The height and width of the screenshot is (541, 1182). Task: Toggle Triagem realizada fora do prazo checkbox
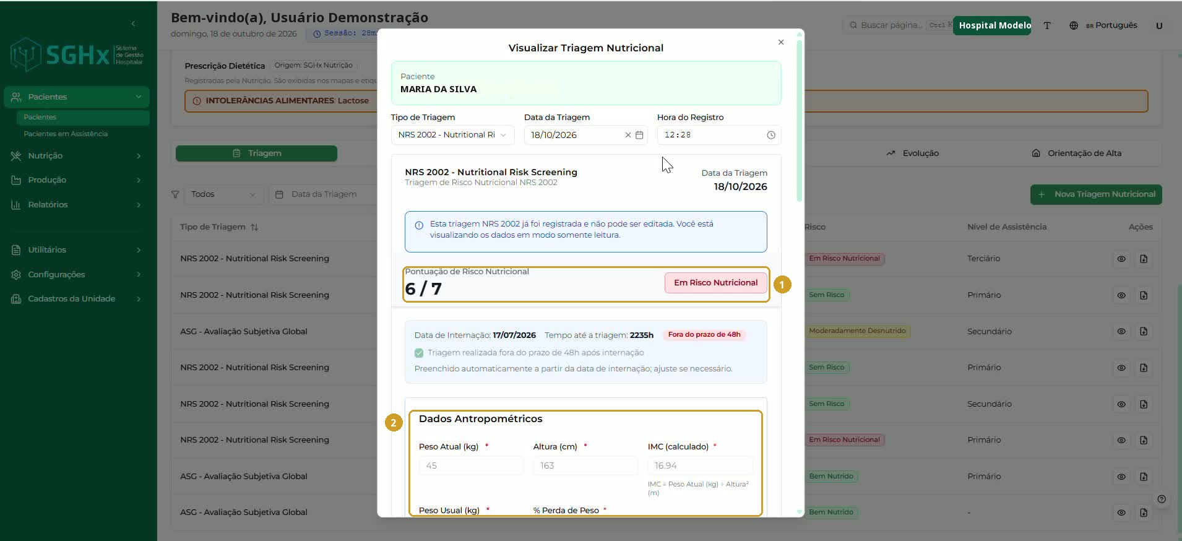419,353
